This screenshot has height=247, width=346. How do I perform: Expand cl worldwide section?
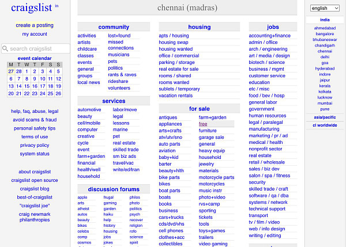tap(325, 126)
